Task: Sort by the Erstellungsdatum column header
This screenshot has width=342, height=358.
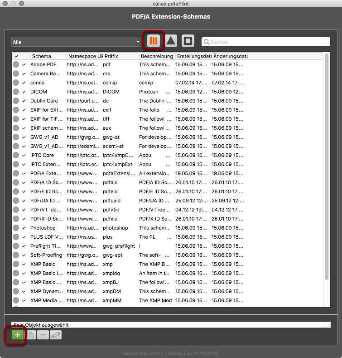Action: [x=193, y=56]
